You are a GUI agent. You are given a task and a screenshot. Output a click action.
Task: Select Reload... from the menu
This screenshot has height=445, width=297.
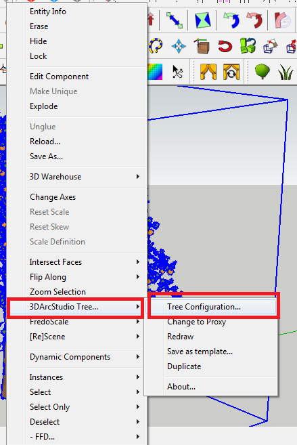(86, 142)
